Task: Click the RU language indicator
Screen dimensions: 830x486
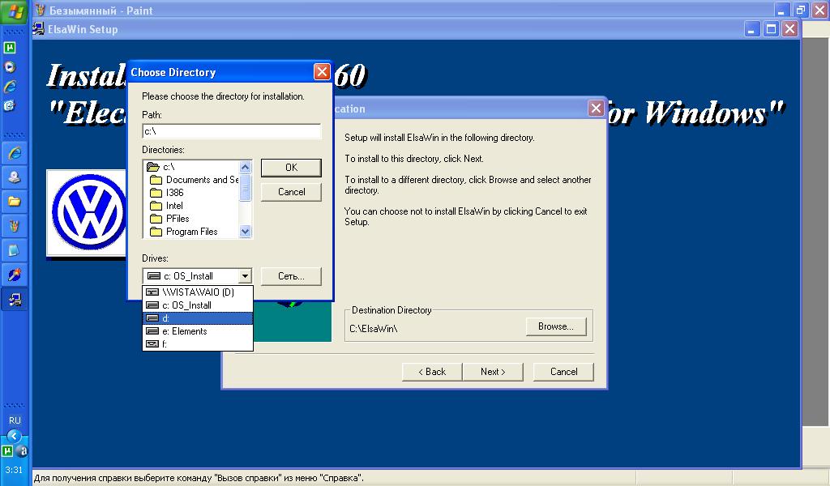Action: 15,420
